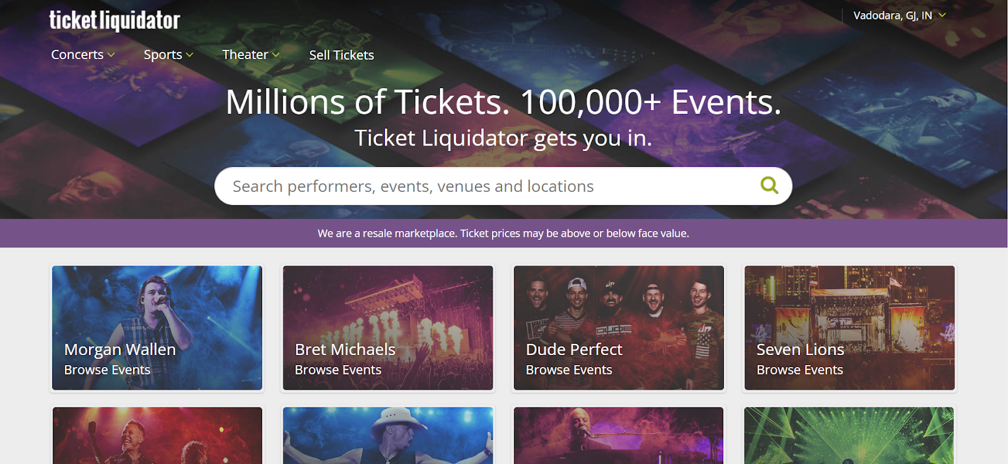Click the Ticket Liquidator logo
The width and height of the screenshot is (1008, 464).
[115, 20]
